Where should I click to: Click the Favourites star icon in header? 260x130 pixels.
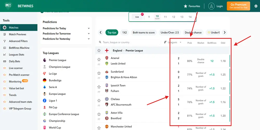pos(185,6)
